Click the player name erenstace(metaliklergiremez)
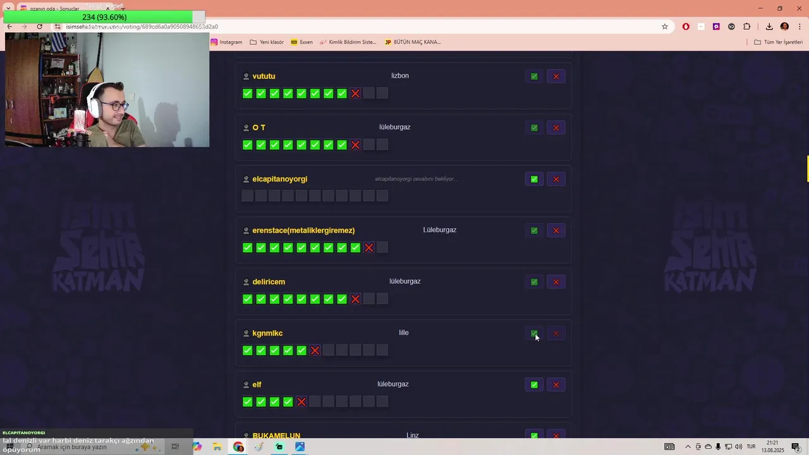The image size is (809, 455). (x=303, y=231)
